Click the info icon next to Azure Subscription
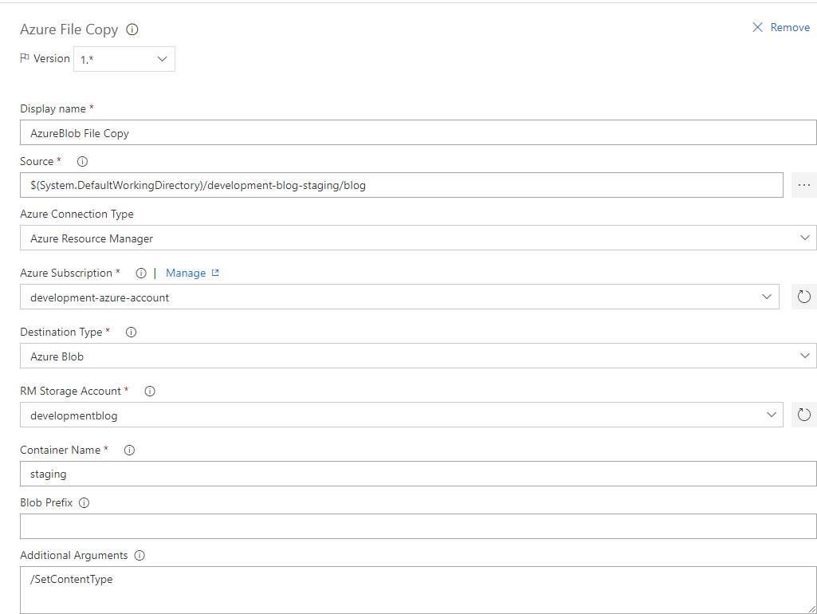Screen dimensions: 817x614 141,273
